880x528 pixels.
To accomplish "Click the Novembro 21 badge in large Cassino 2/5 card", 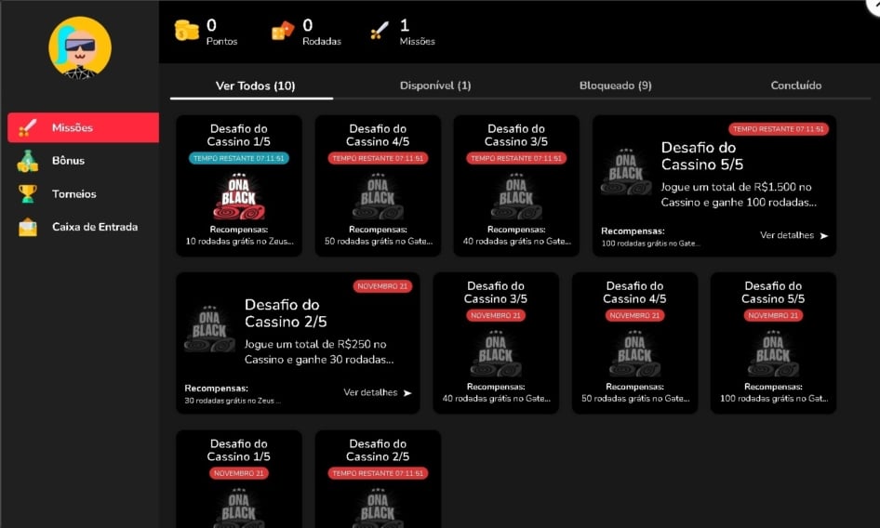I will point(382,286).
